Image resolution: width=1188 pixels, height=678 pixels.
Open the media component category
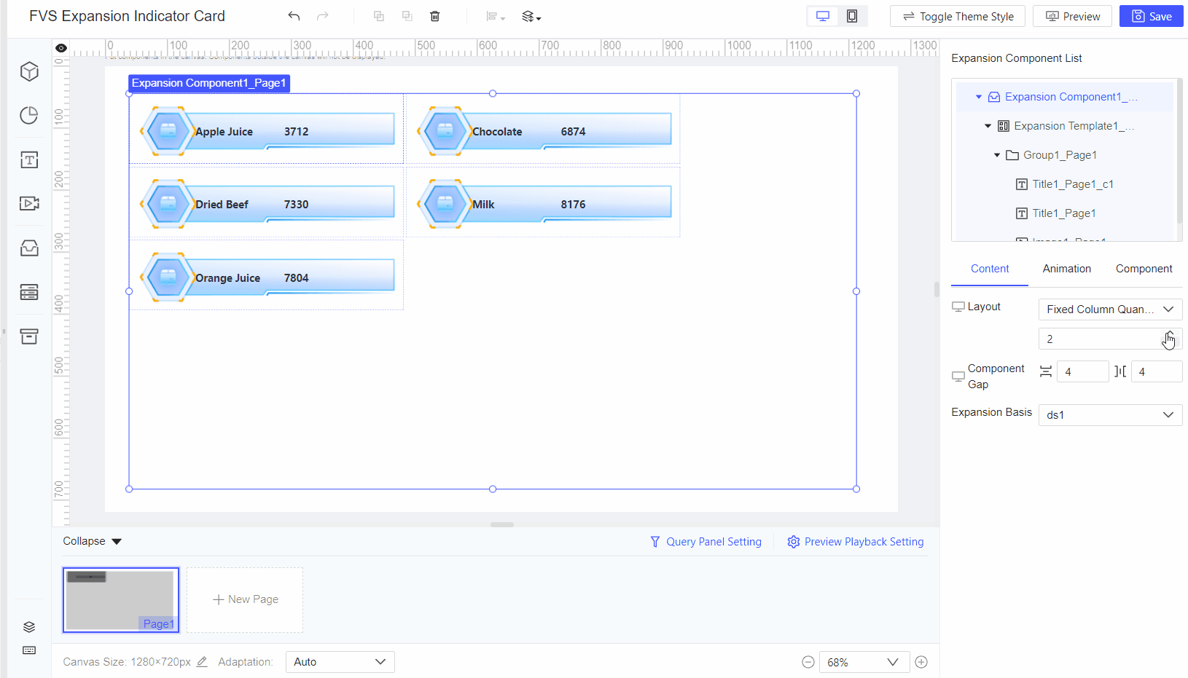click(29, 203)
